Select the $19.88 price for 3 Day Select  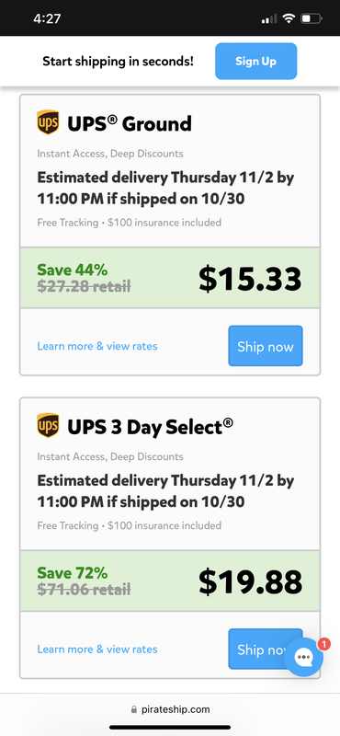[250, 581]
